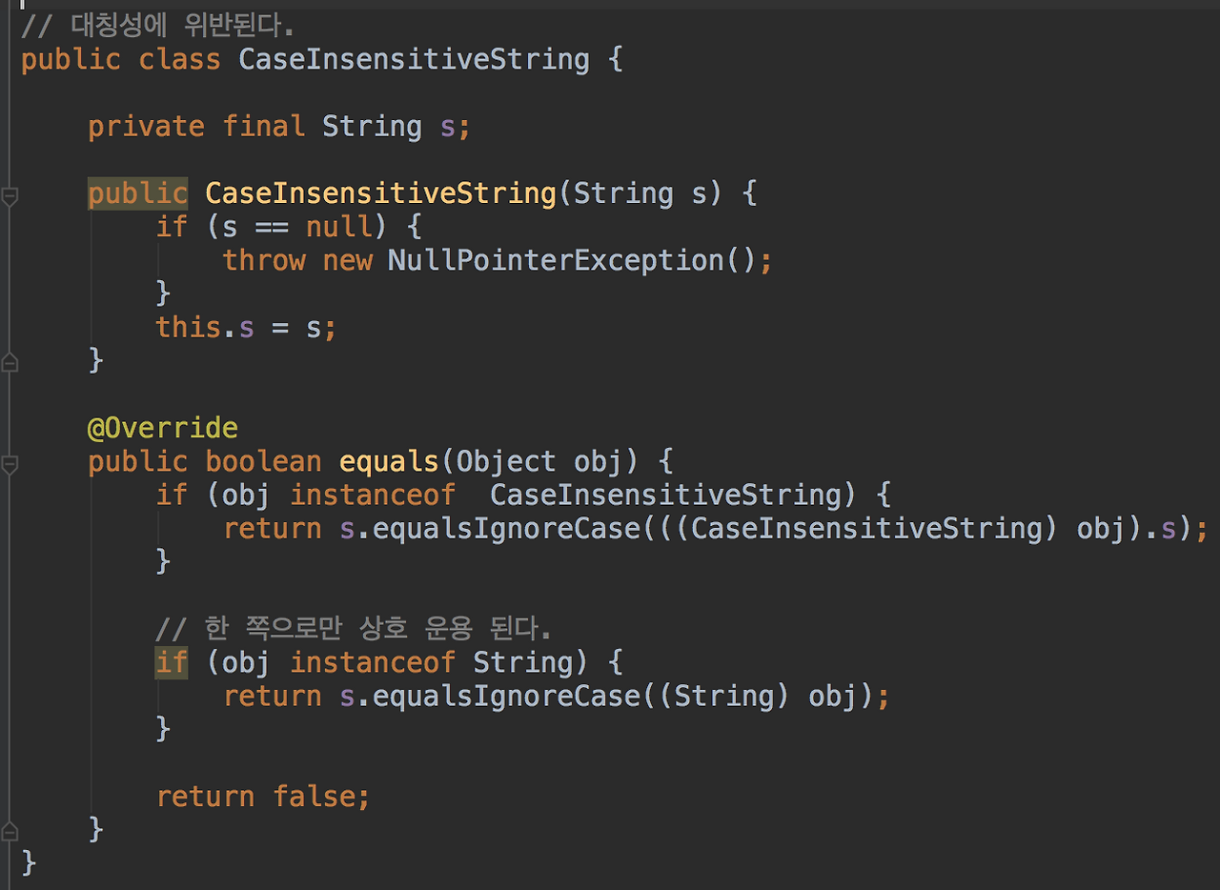Select CaseInsensitiveString in the class declaration line
Image resolution: width=1220 pixels, height=890 pixels.
click(x=414, y=59)
